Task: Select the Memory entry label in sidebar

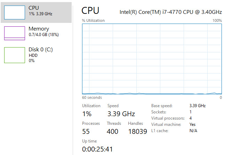Action: (x=39, y=29)
